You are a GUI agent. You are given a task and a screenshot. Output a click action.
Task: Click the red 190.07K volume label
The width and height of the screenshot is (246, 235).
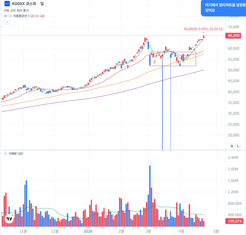pos(234,221)
